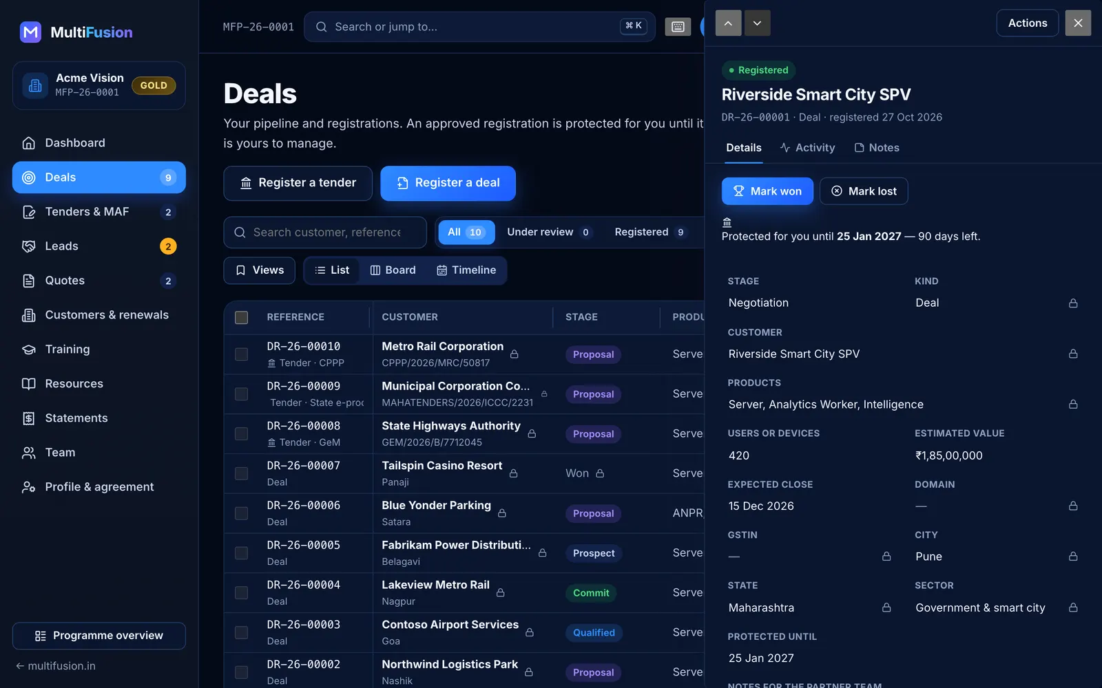Screen dimensions: 1102x688
Task: Click the Search or jump to box
Action: (x=479, y=27)
